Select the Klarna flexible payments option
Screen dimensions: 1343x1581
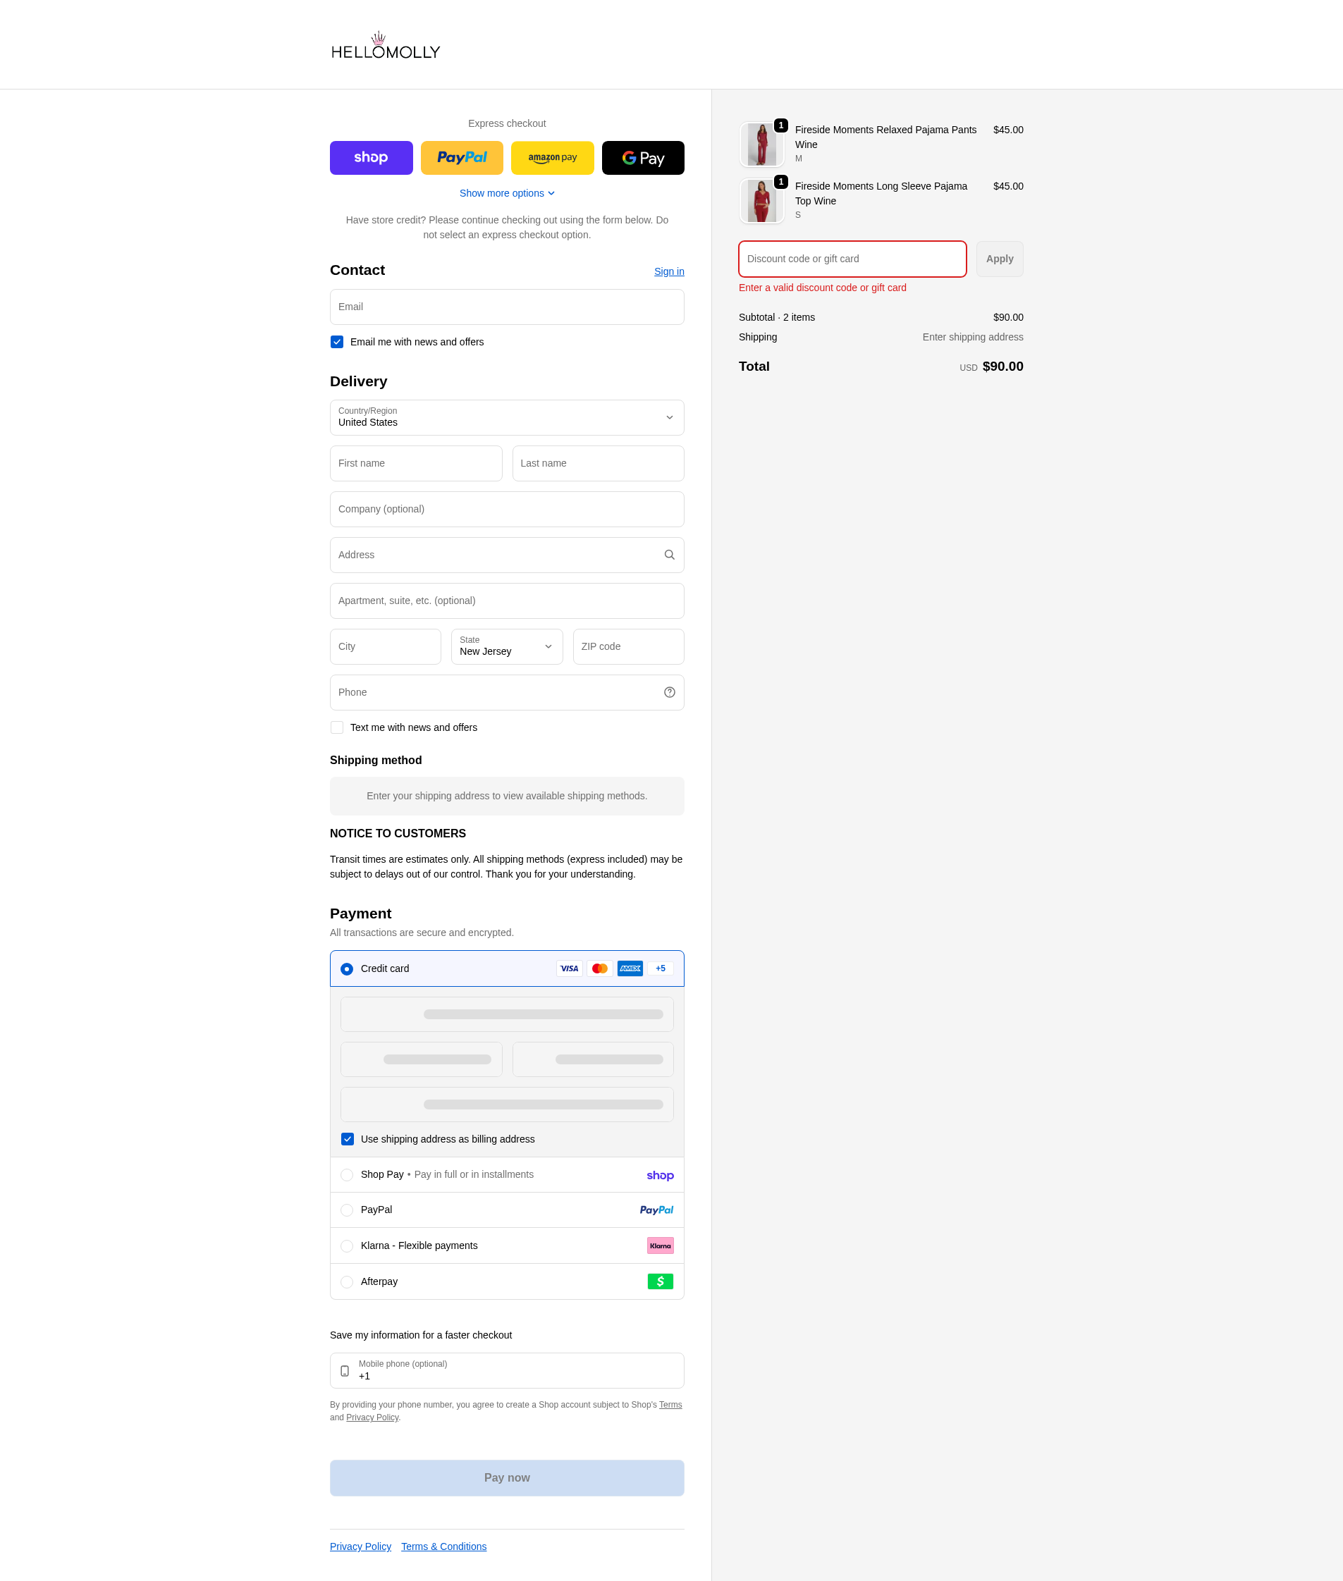[347, 1246]
